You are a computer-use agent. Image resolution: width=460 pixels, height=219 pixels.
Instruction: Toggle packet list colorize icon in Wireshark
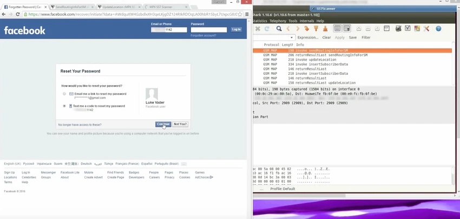coord(337,29)
